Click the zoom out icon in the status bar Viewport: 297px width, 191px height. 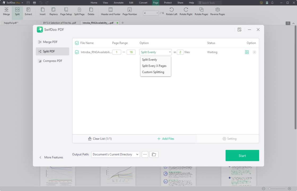point(264,189)
